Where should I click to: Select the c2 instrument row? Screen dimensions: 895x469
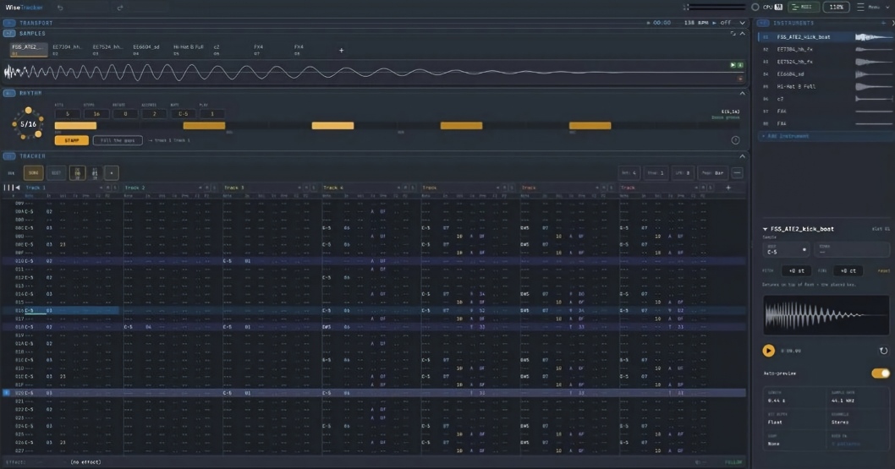pyautogui.click(x=826, y=99)
